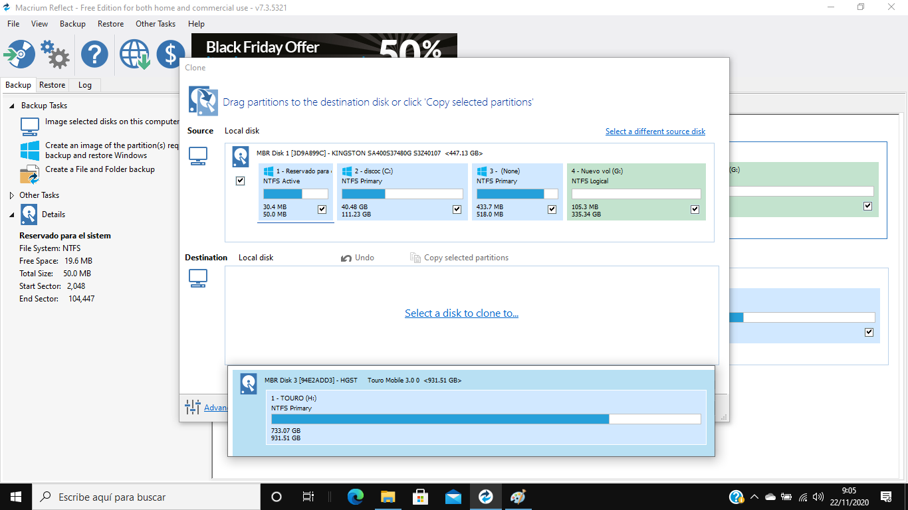908x510 pixels.
Task: Click the File and Folder backup icon
Action: pyautogui.click(x=29, y=175)
